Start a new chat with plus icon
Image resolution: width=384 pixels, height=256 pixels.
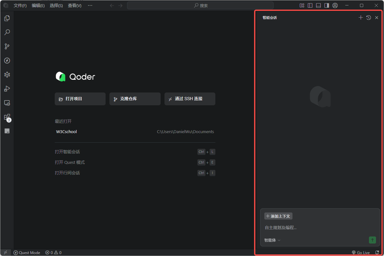point(361,18)
